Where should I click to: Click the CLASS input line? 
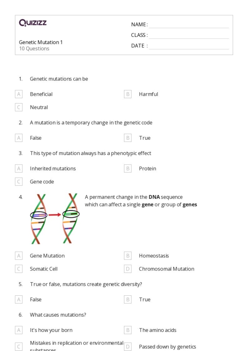pos(189,35)
